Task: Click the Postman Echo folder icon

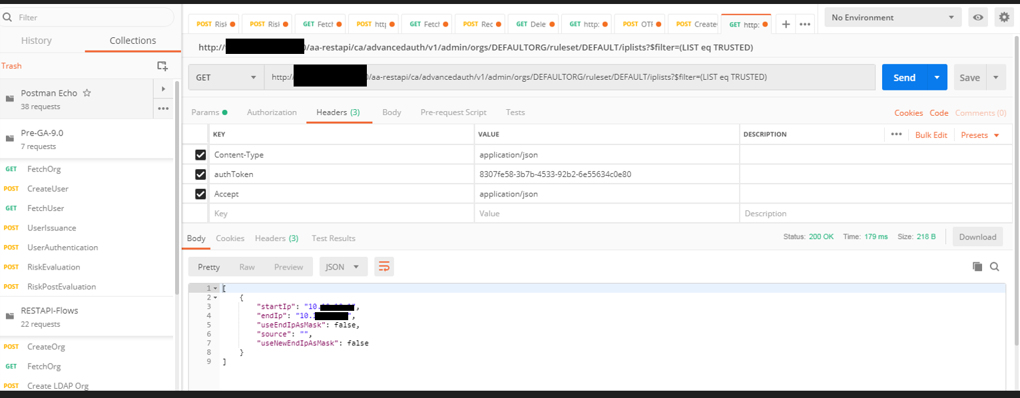Action: tap(10, 99)
